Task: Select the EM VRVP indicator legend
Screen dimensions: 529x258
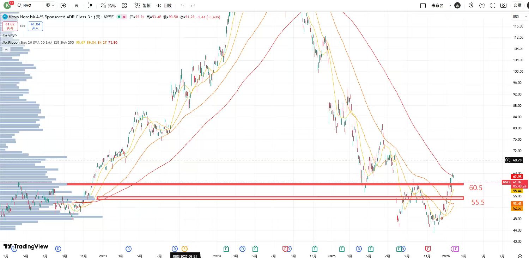Action: tap(10, 36)
